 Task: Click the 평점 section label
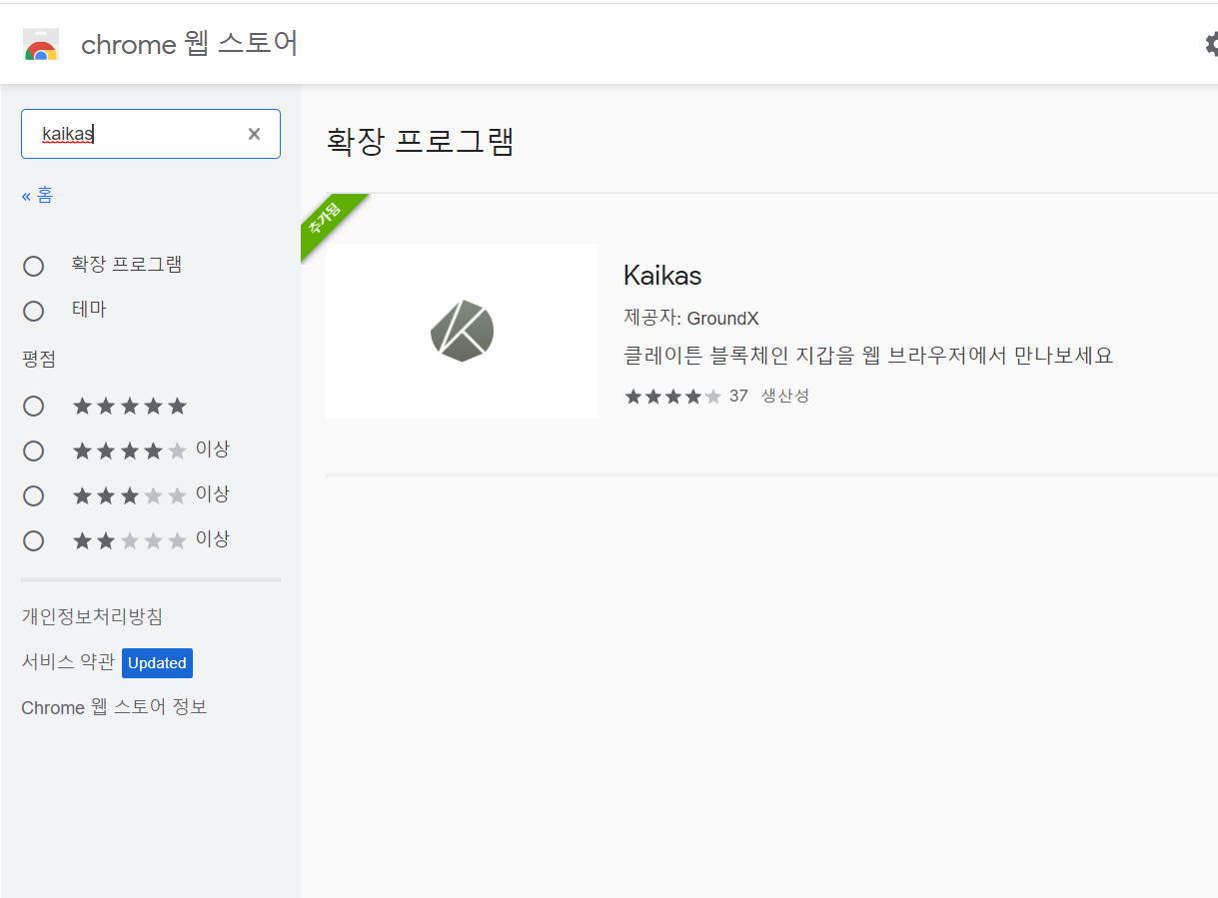click(x=39, y=359)
